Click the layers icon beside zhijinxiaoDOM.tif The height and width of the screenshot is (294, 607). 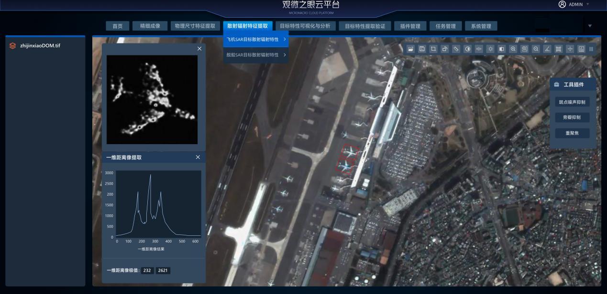click(x=13, y=46)
